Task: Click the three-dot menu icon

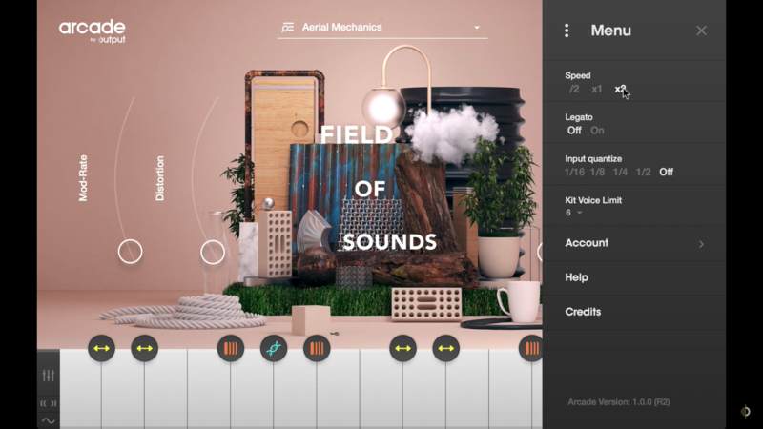Action: [x=567, y=31]
